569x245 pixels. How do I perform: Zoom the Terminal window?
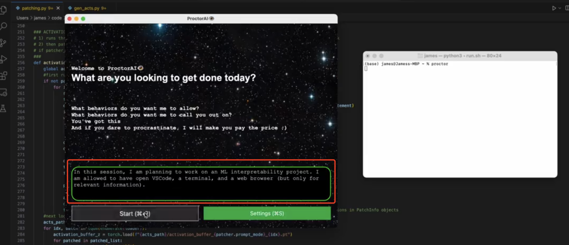381,56
